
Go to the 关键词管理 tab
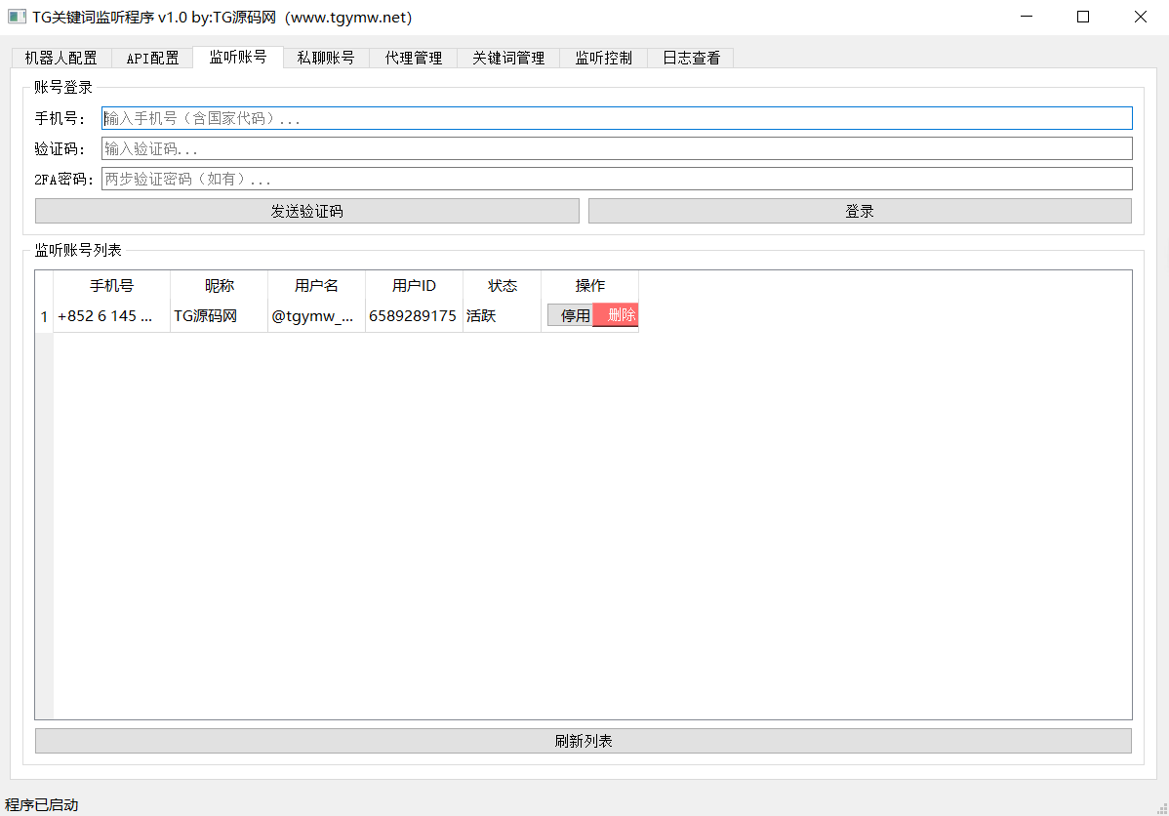coord(508,59)
